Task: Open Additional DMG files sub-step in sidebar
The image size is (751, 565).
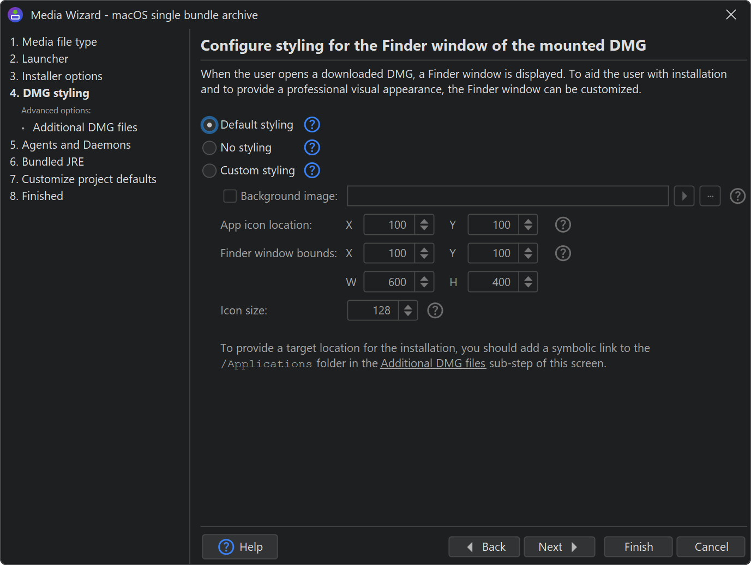Action: click(85, 127)
